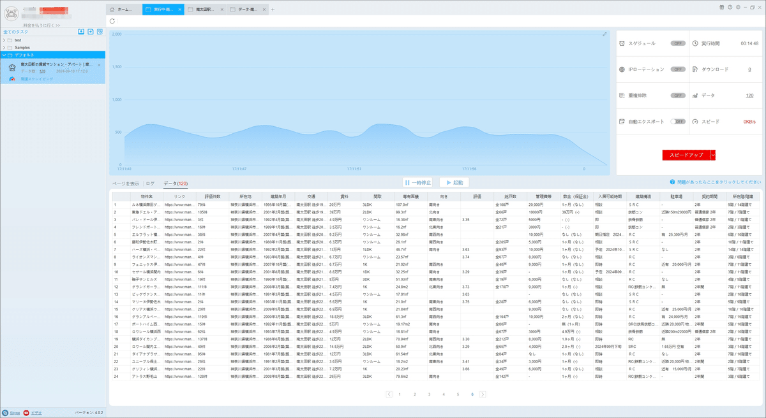The height and width of the screenshot is (418, 766).
Task: Click the robot avatar at top left
Action: point(11,12)
